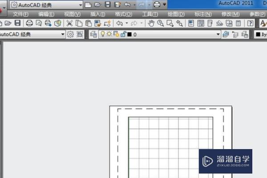Open the 工具(T) menu
Viewport: 267px width, 178px height.
[150, 14]
